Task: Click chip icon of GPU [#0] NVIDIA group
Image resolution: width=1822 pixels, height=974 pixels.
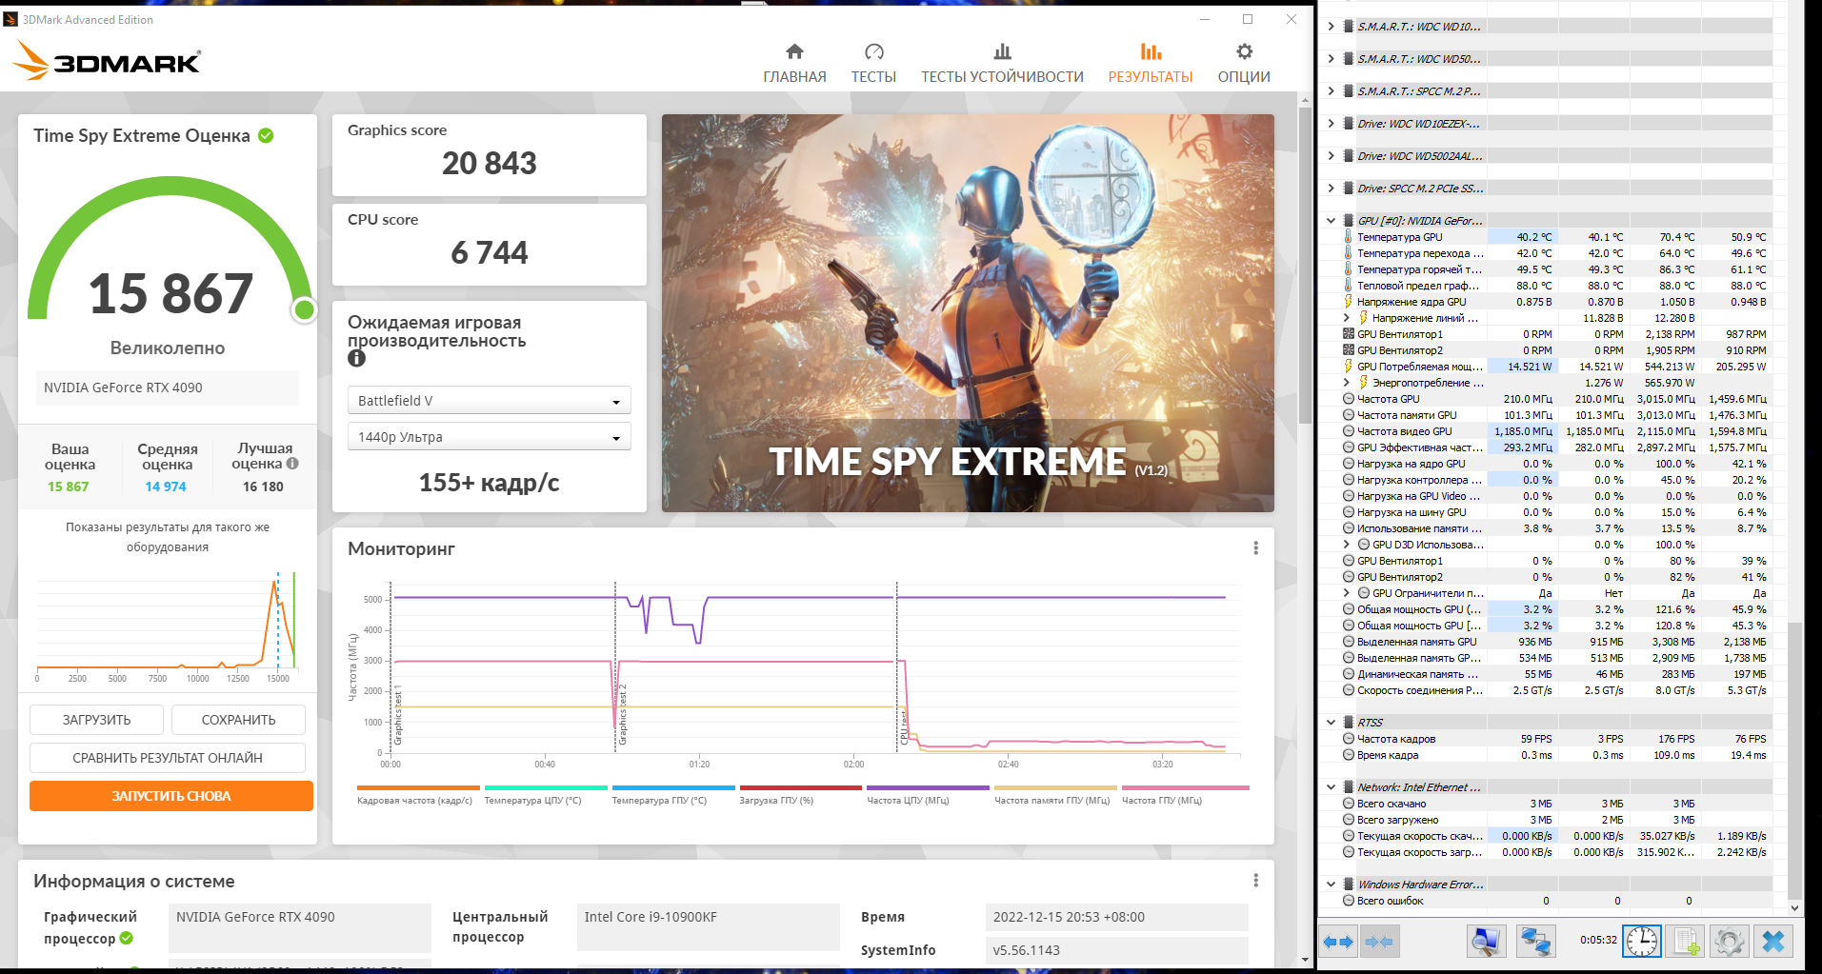Action: pos(1348,221)
